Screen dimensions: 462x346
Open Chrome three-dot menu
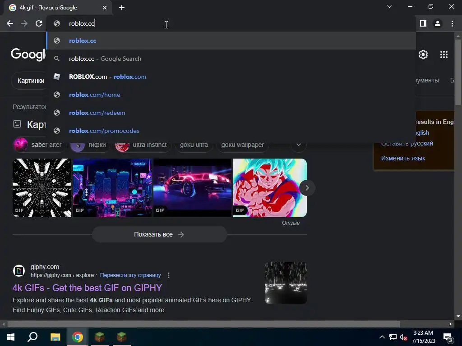point(452,23)
